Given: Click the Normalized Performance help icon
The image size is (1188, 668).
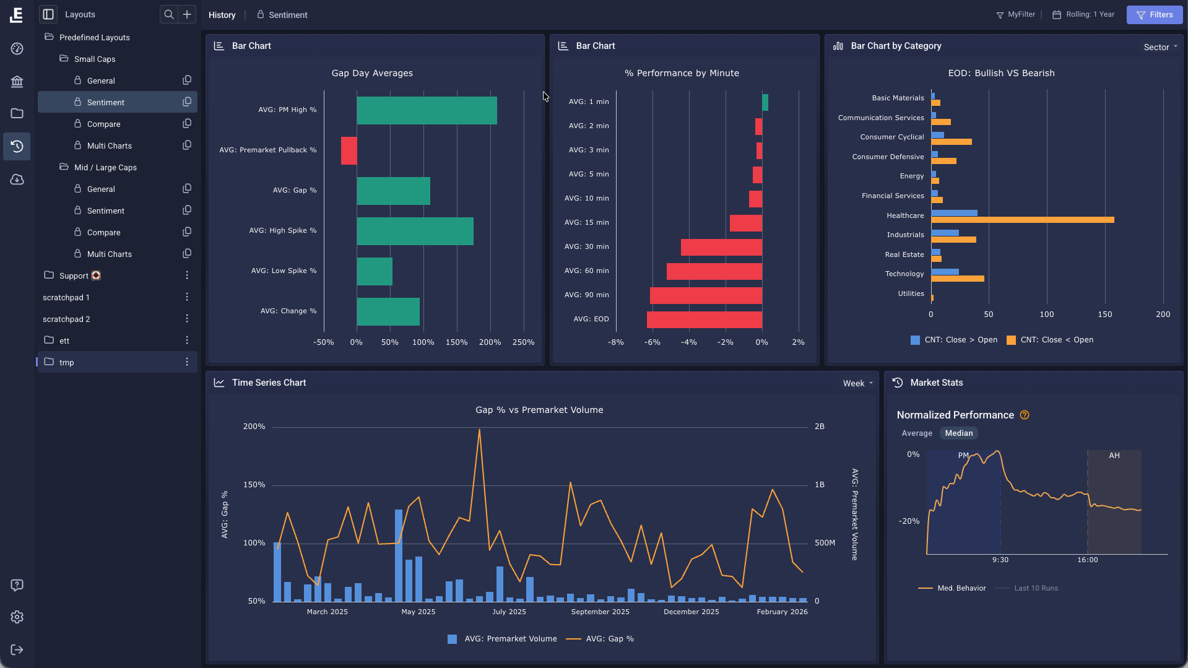Looking at the screenshot, I should tap(1025, 415).
